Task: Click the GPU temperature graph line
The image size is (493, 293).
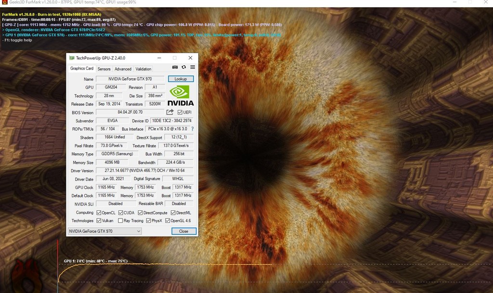Action: 144,265
